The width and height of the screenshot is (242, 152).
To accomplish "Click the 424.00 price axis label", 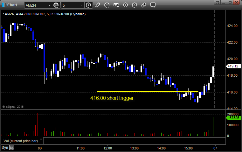I will coord(232,26).
